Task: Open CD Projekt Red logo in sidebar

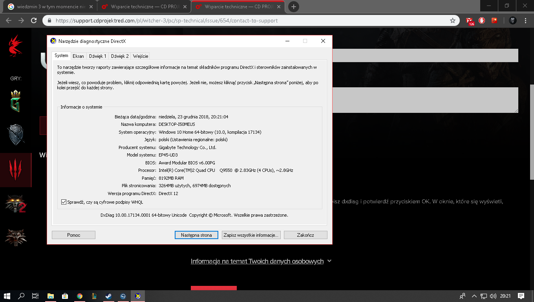Action: [x=16, y=46]
